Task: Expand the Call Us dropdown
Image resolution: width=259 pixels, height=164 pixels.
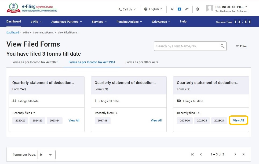Action: coord(135,9)
